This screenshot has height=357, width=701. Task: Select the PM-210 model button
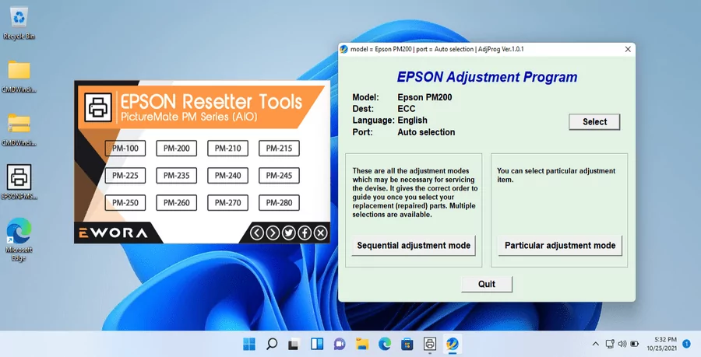(228, 148)
